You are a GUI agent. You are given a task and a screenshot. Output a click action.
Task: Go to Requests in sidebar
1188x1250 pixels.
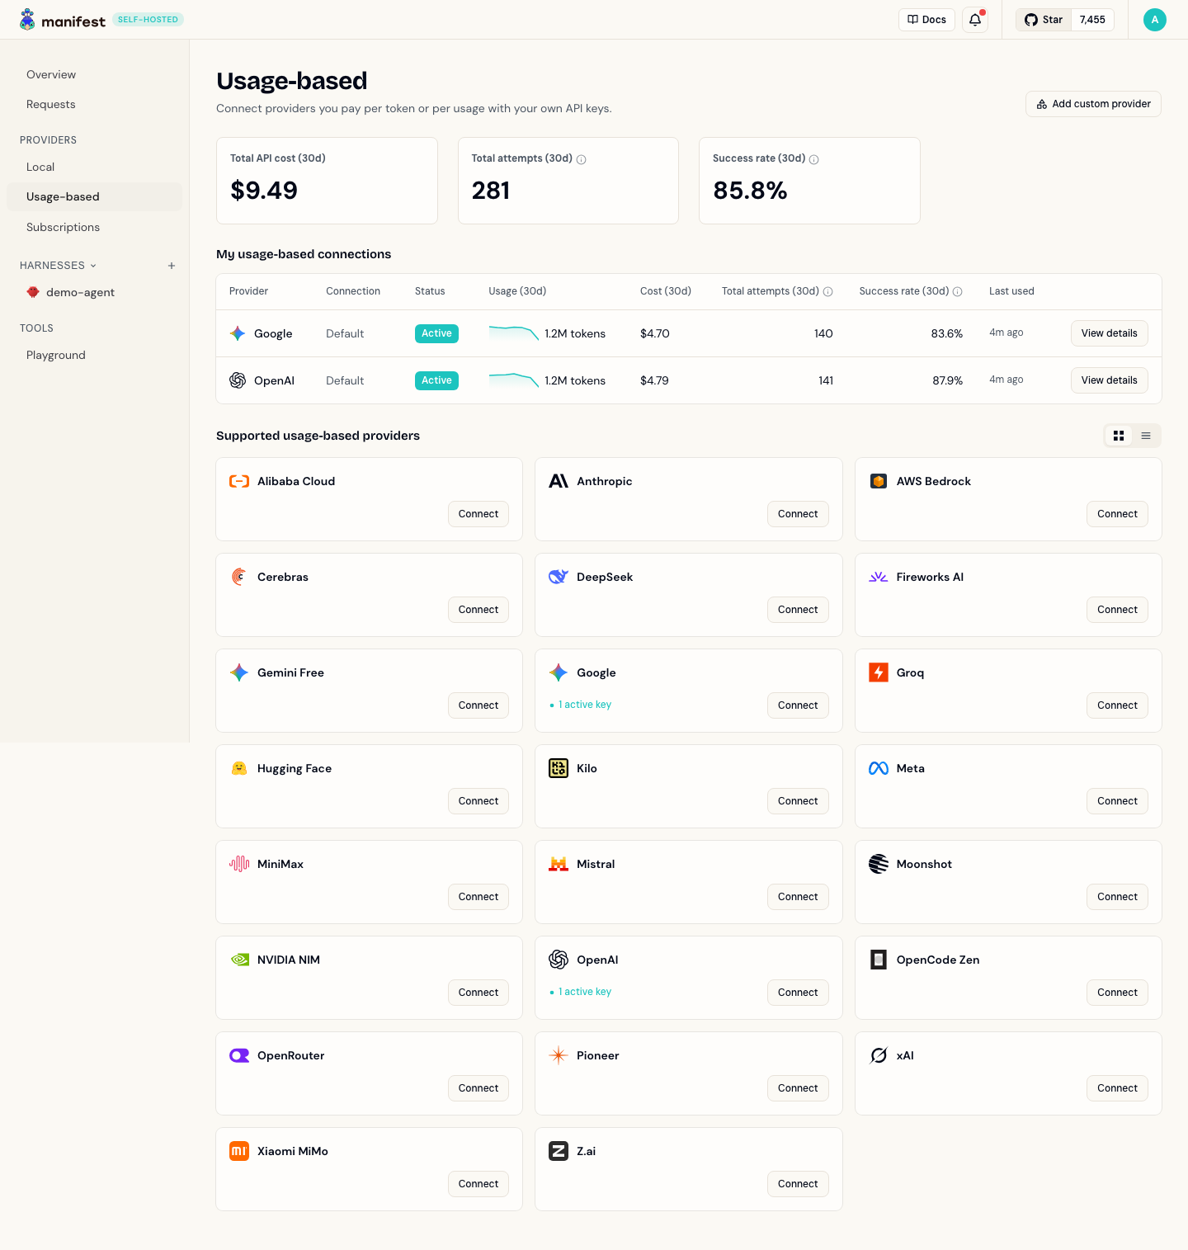point(94,104)
